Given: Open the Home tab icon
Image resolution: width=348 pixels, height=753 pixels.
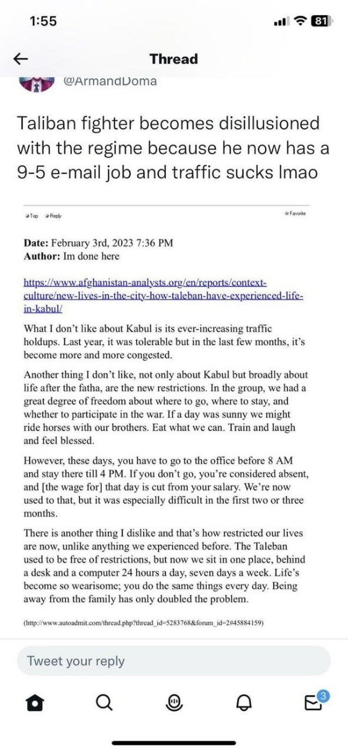Looking at the screenshot, I should pos(37,702).
